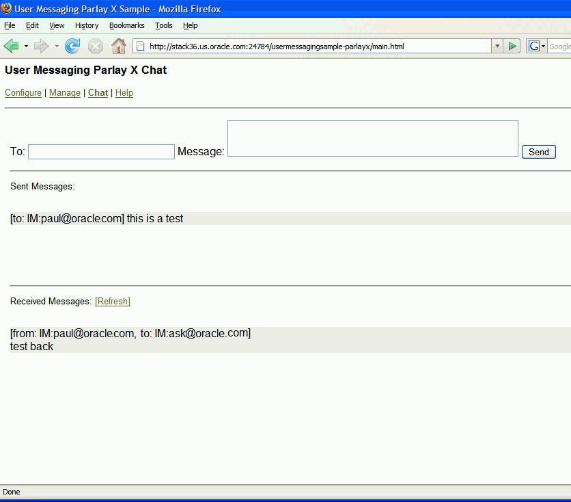
Task: Click the Google search engine icon
Action: (534, 47)
